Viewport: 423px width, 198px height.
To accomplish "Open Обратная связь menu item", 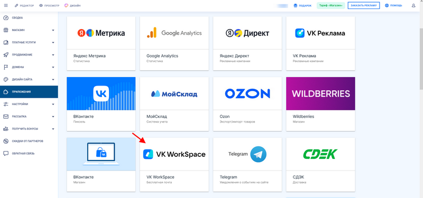I will pyautogui.click(x=29, y=154).
